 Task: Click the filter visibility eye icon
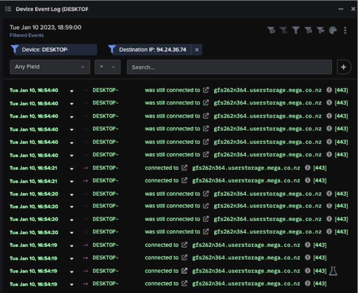(319, 29)
